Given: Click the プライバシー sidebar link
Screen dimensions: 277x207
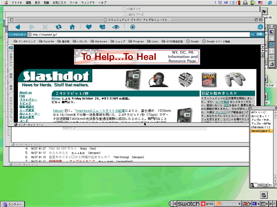Looking at the screenshot, I should tap(28, 99).
